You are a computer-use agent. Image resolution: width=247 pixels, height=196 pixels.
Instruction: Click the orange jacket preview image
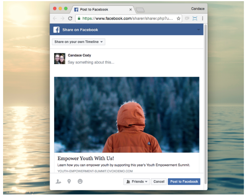127,115
